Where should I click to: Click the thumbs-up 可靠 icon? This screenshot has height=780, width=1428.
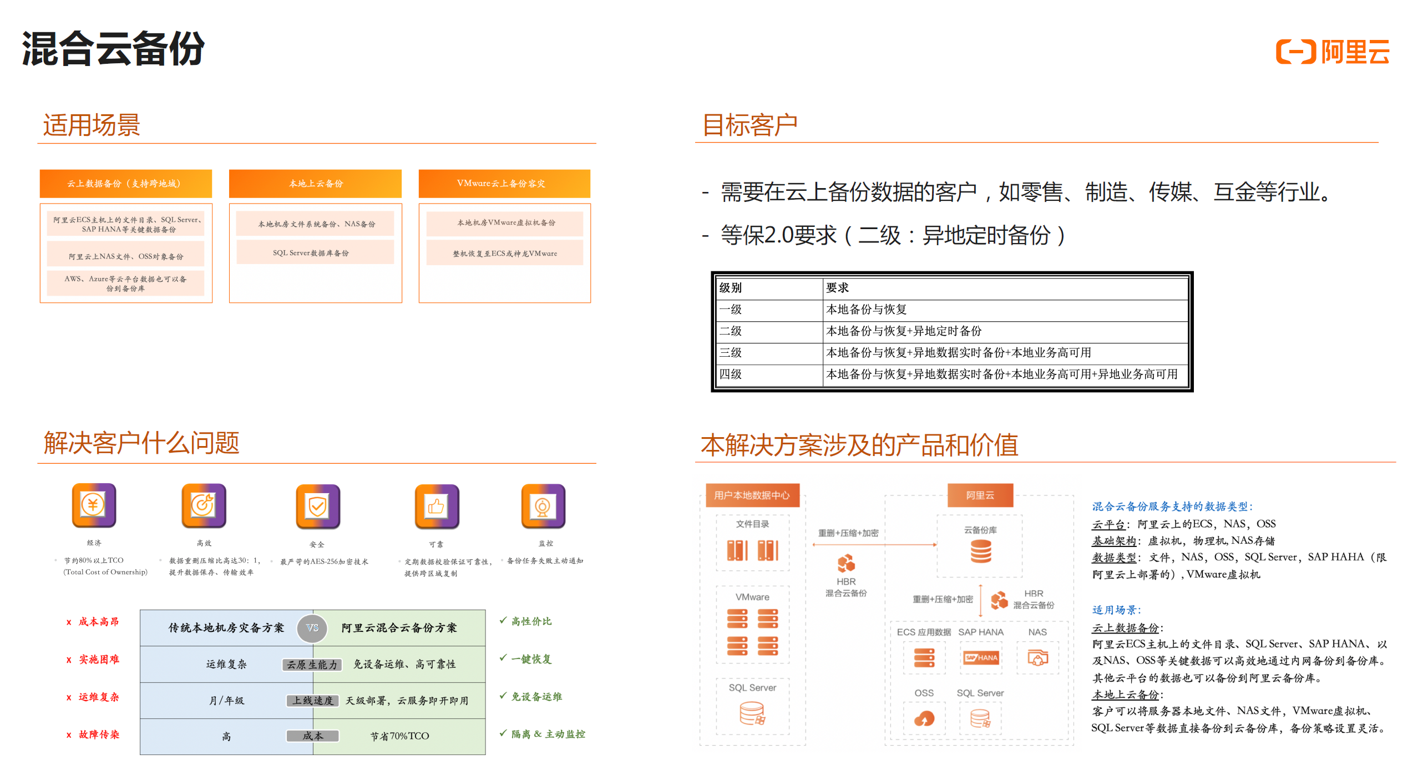[437, 506]
